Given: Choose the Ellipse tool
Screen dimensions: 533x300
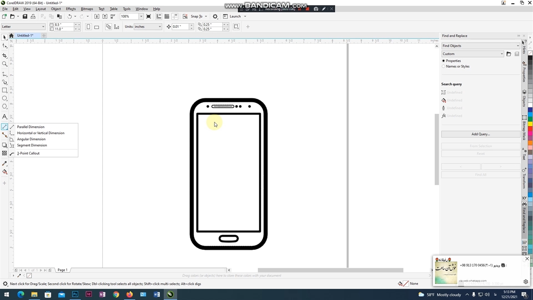Looking at the screenshot, I should pos(5,98).
